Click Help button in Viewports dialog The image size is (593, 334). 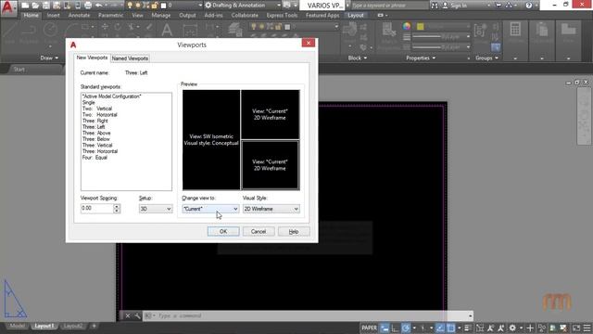(294, 231)
